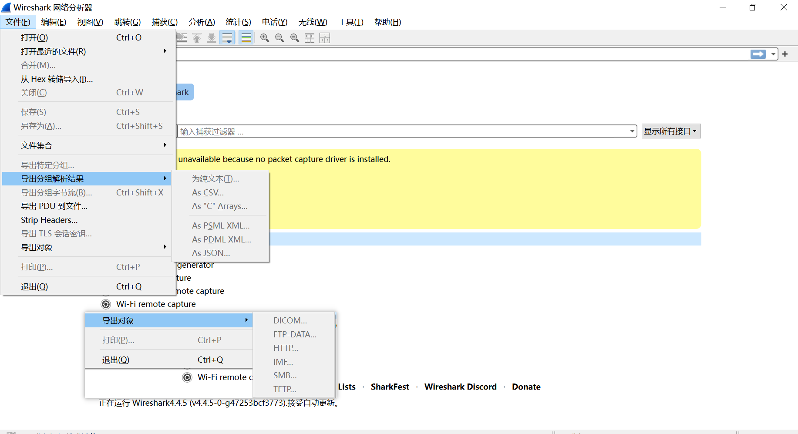Click the go to last packet icon
Viewport: 798px width, 434px height.
[x=212, y=38]
